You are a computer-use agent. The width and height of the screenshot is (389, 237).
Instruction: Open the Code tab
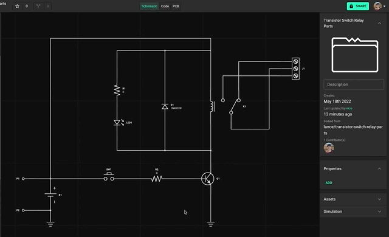[x=165, y=6]
